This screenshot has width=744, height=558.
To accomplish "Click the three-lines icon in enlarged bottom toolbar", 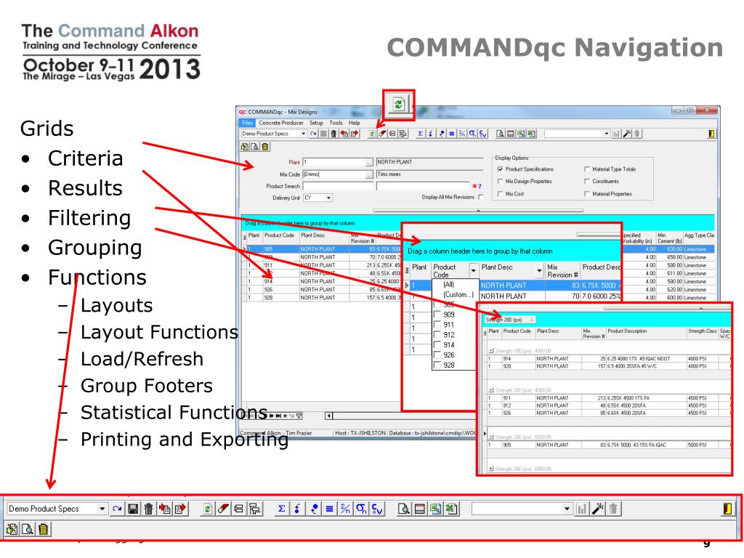I will 329,509.
